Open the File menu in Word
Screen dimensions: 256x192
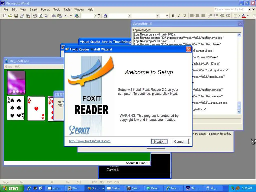(x=6, y=9)
